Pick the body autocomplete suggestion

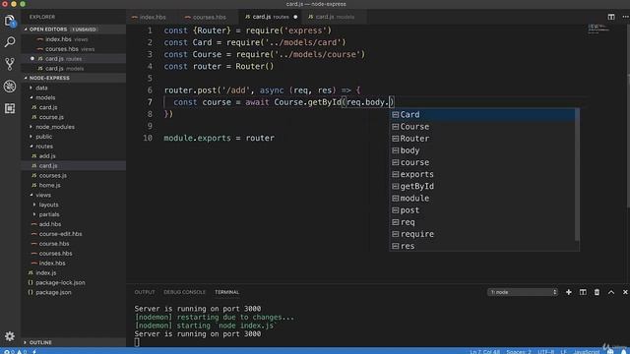[482, 150]
